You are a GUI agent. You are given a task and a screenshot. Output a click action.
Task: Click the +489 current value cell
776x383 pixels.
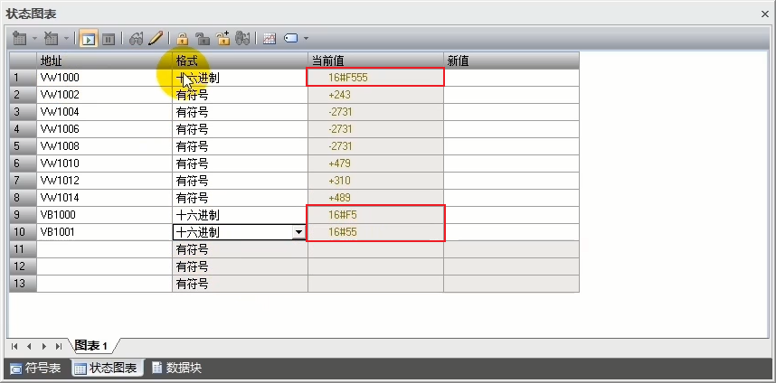[375, 198]
